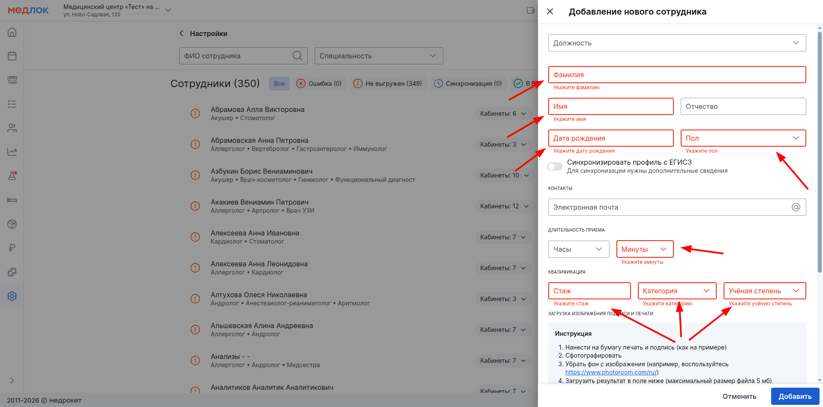823x407 pixels.
Task: Click the hospital bed icon in sidebar
Action: (x=12, y=200)
